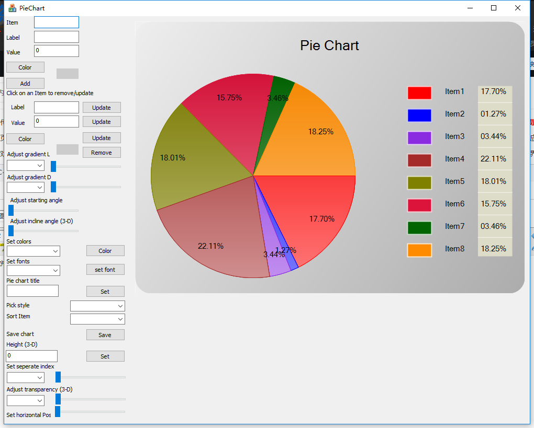The height and width of the screenshot is (428, 534).
Task: Click the PieChart app icon in title bar
Action: (12, 8)
